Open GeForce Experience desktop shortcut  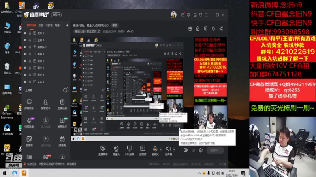(7, 112)
